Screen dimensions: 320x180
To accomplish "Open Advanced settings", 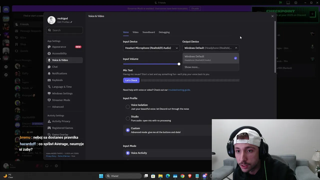I will click(x=64, y=107).
